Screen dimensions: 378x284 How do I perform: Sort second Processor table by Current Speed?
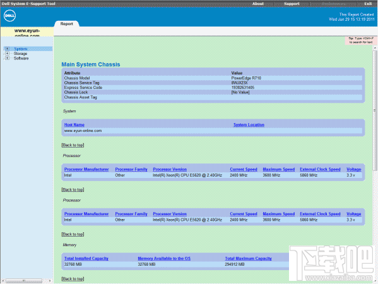[244, 214]
